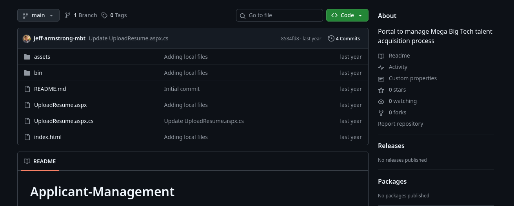Open the main branch selector dropdown
514x206 pixels.
point(38,15)
